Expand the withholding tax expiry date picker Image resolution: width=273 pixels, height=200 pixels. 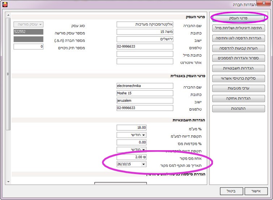[144, 164]
